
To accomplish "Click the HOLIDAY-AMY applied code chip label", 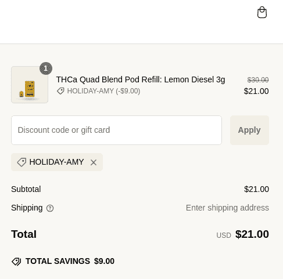I will 56,162.
